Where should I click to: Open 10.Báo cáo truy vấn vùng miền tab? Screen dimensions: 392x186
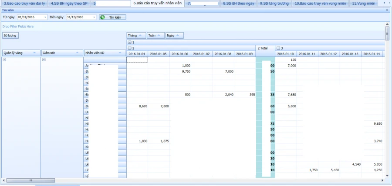[x=320, y=3]
